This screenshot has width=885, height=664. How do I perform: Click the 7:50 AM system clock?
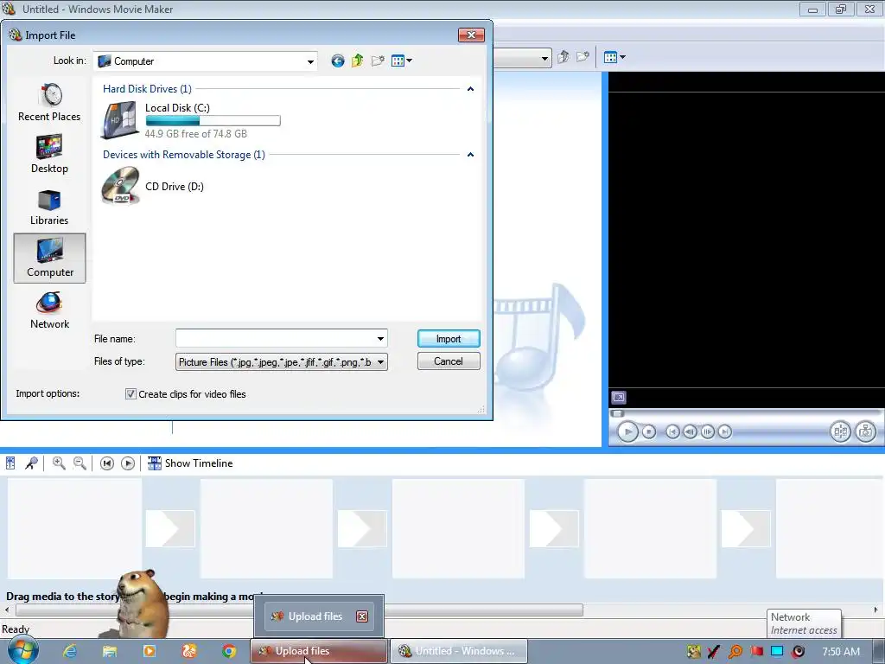(x=841, y=652)
